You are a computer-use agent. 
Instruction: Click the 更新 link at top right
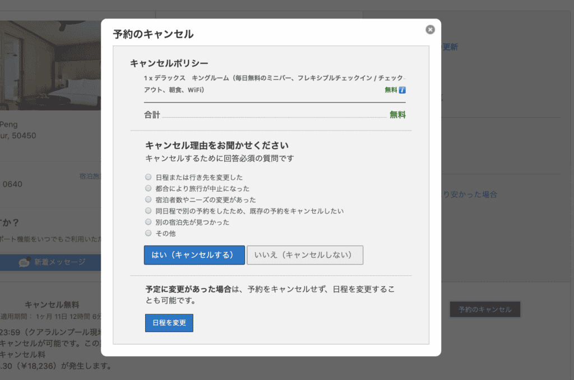pyautogui.click(x=452, y=47)
